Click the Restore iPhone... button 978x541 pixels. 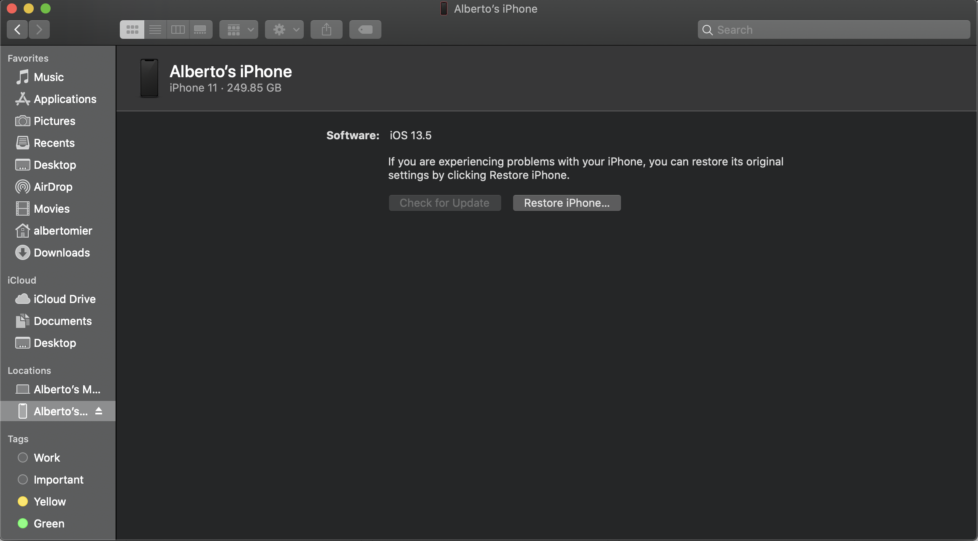coord(567,203)
